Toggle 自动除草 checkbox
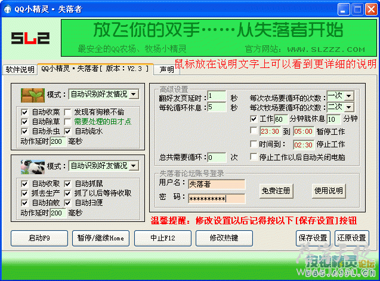The width and height of the screenshot is (380, 281). click(24, 122)
